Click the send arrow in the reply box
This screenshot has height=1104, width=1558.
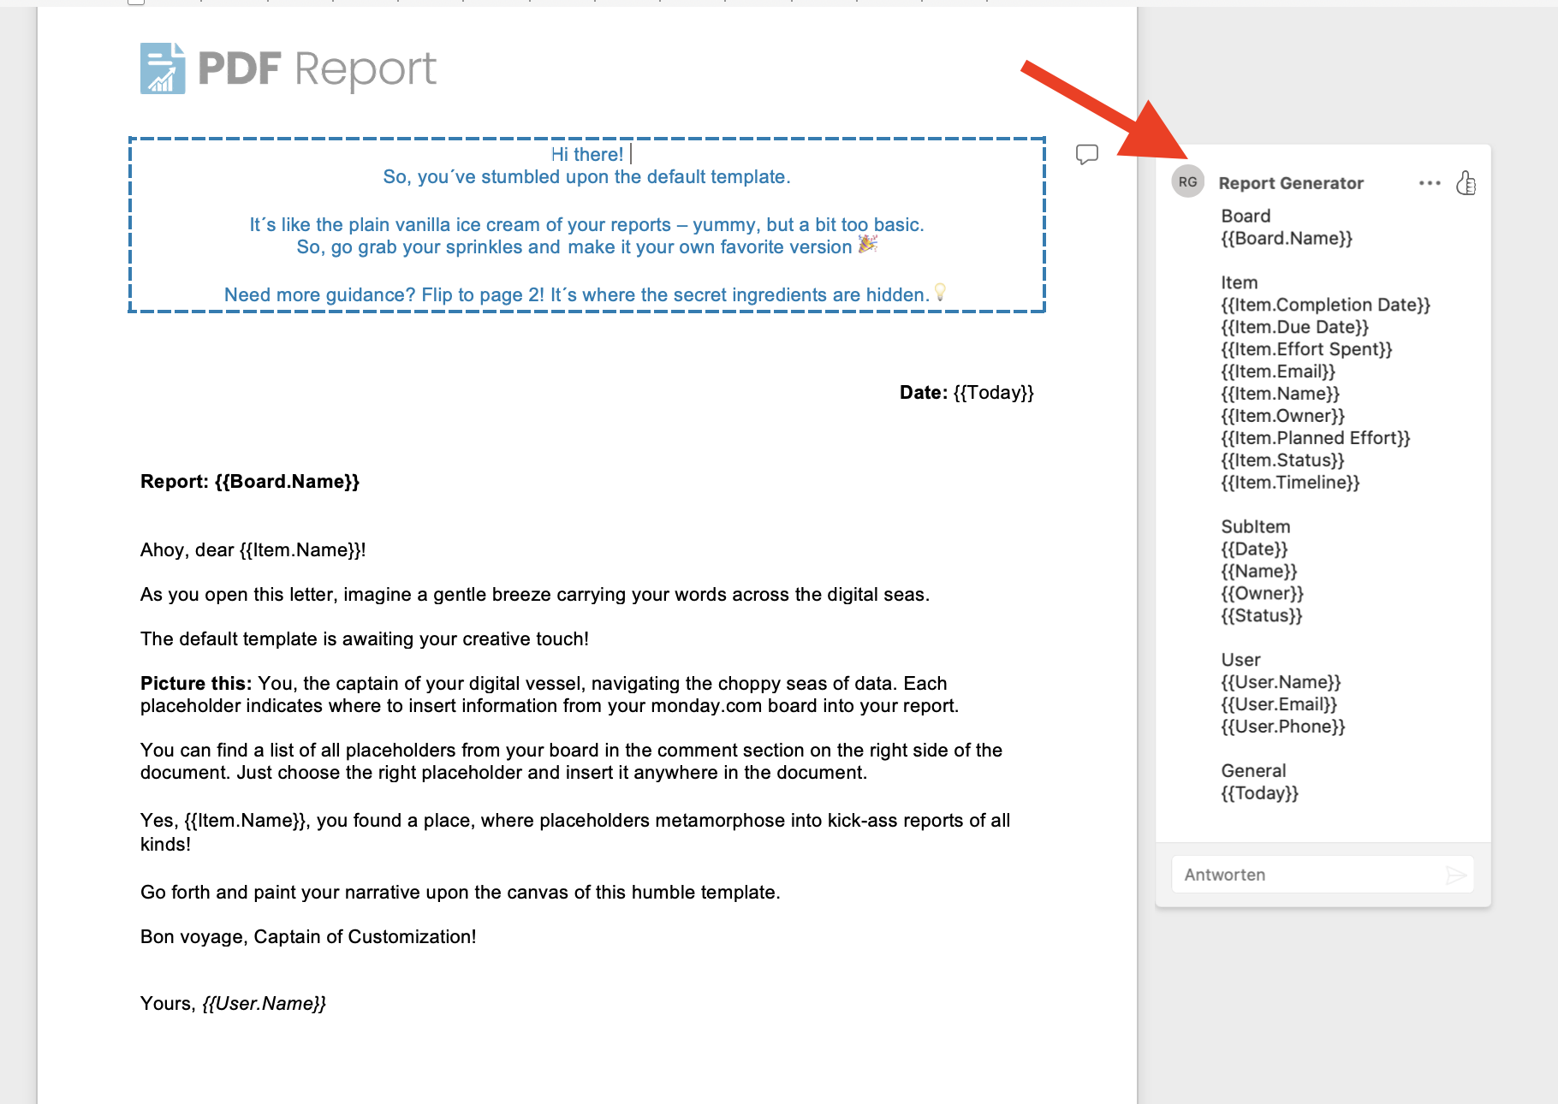tap(1455, 875)
